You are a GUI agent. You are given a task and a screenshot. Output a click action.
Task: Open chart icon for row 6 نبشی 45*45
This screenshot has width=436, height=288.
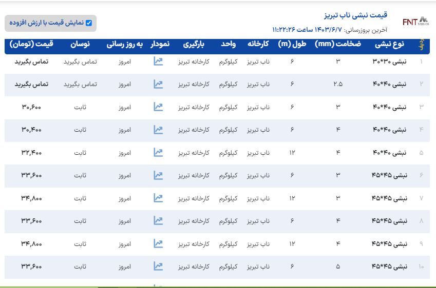[x=158, y=175]
